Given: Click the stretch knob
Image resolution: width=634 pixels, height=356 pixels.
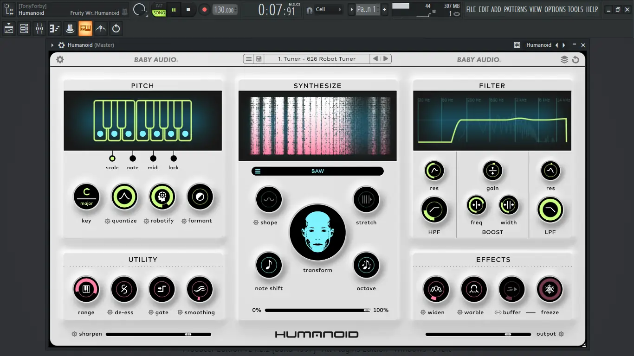Looking at the screenshot, I should click(x=366, y=200).
